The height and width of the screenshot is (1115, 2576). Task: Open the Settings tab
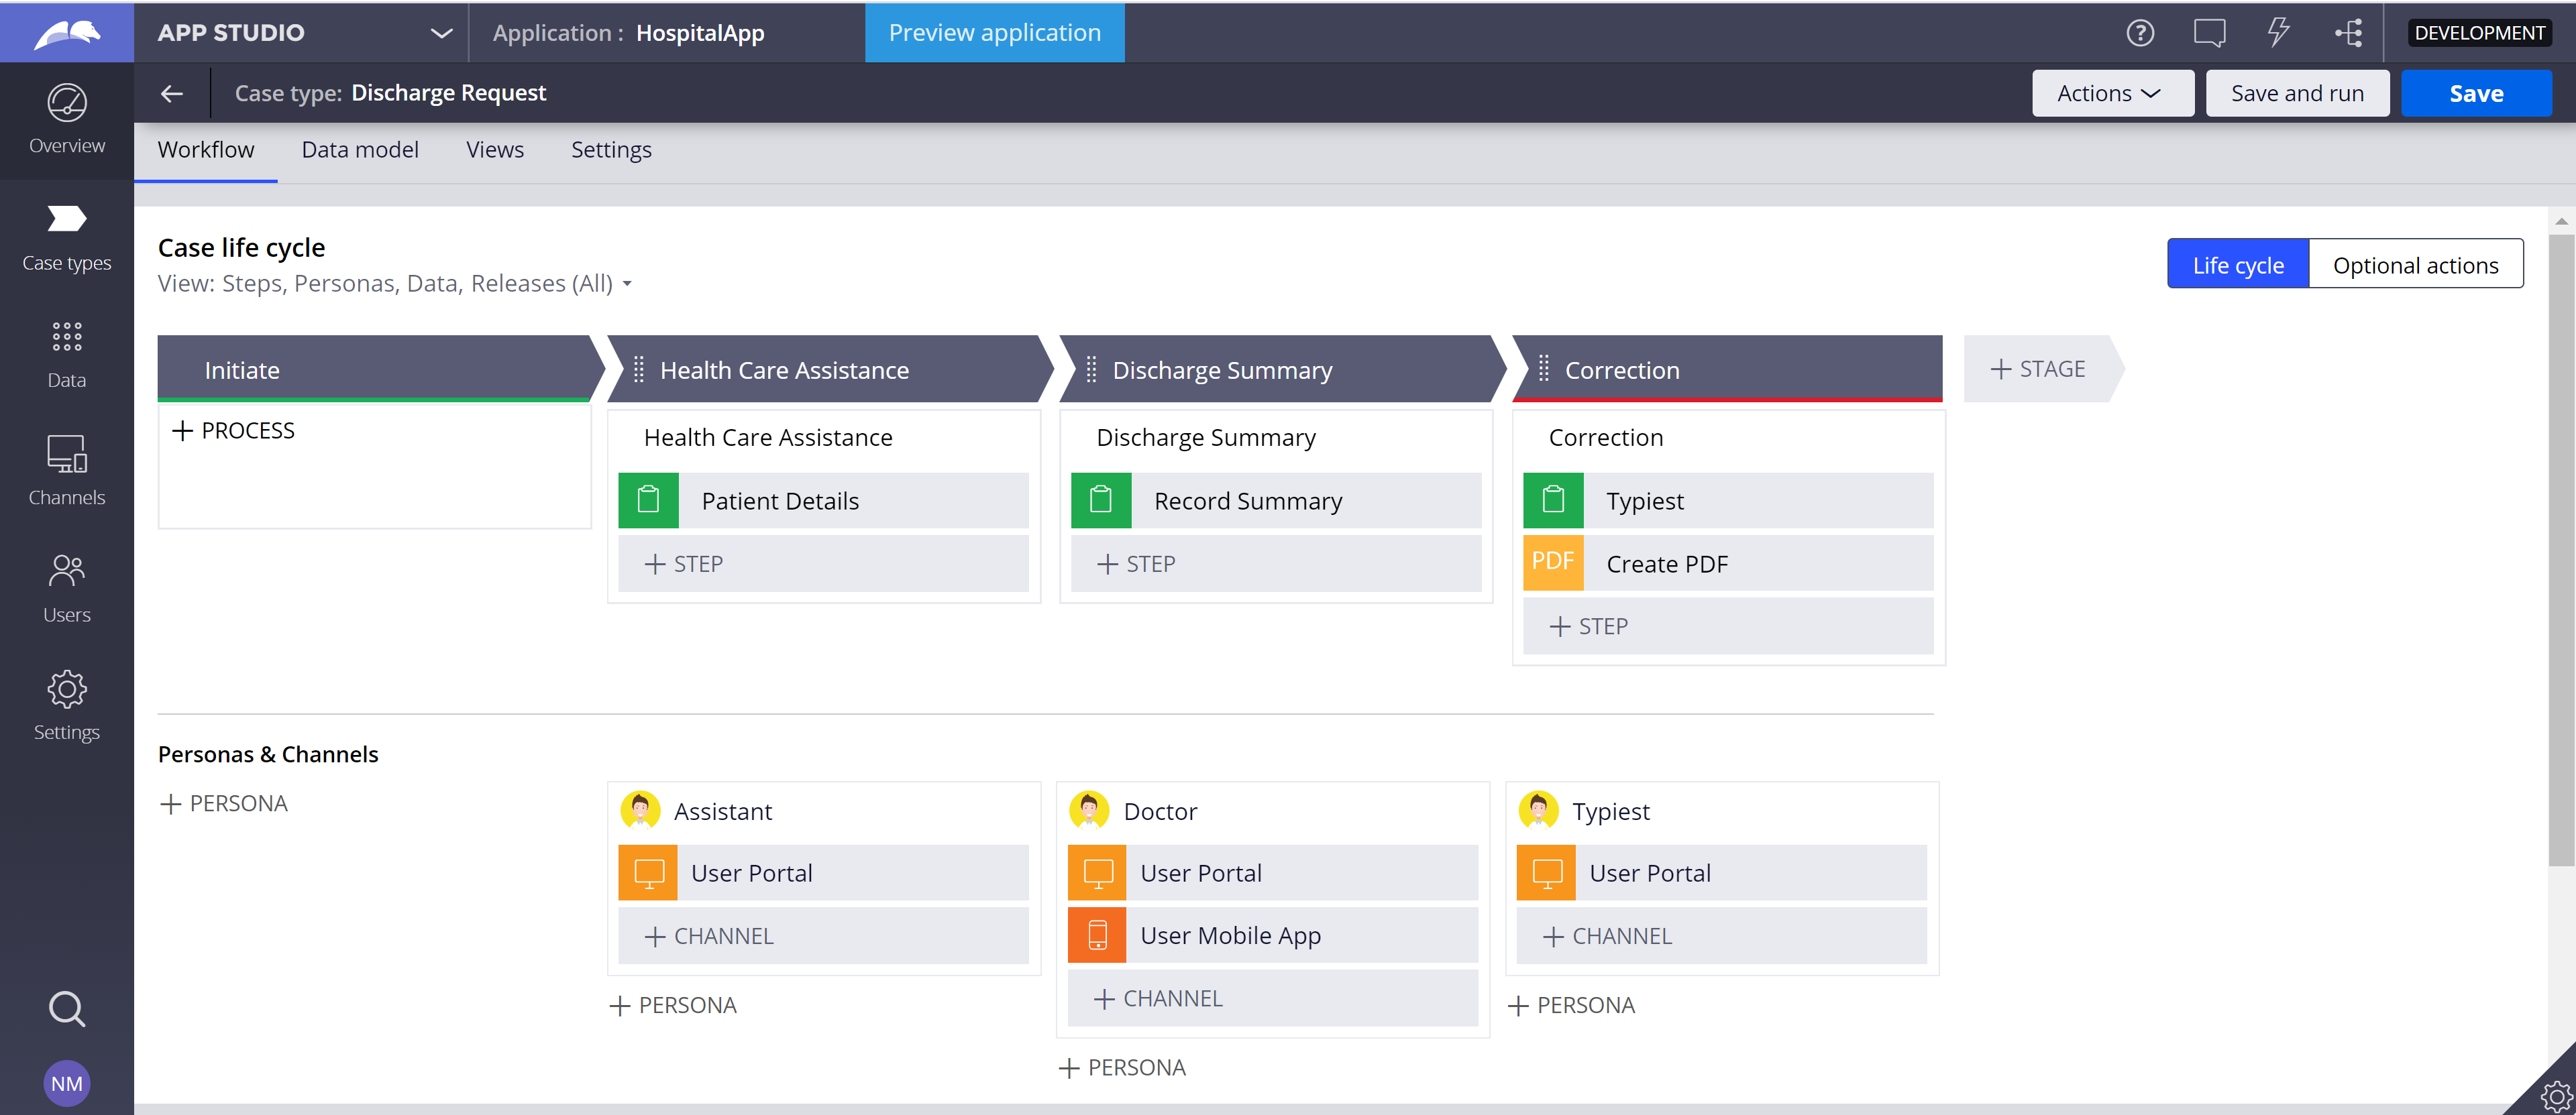tap(610, 150)
